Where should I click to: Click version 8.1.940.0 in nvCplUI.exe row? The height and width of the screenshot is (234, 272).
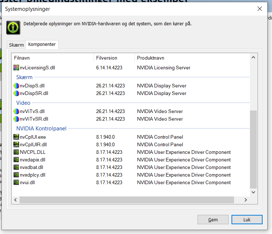106,137
